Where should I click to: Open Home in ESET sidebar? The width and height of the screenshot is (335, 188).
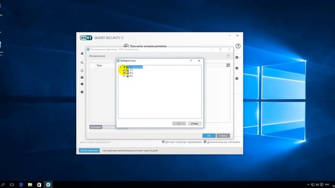click(82, 53)
